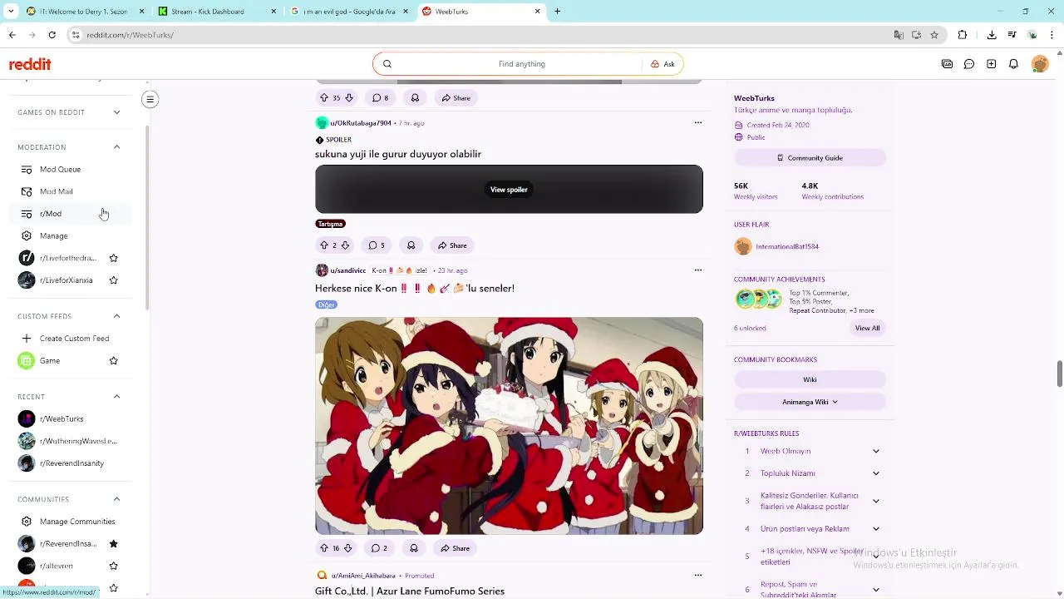Click View spoiler on the post
Screen dimensions: 1064x599
point(509,190)
